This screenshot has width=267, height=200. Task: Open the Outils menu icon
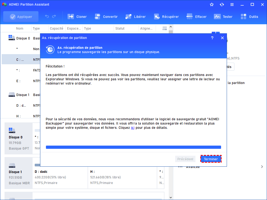coord(244,17)
